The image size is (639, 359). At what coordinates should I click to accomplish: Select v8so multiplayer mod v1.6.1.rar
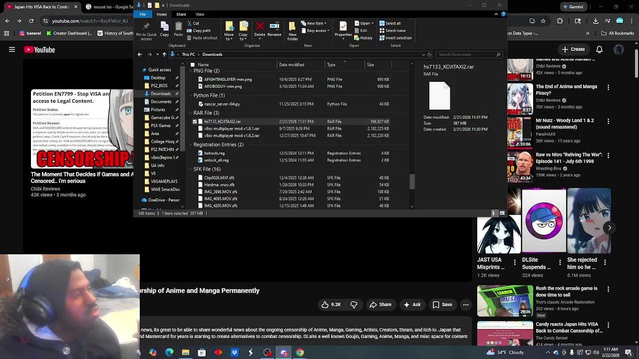232,129
